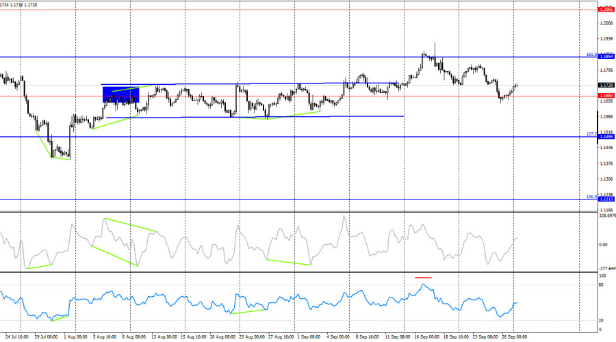This screenshot has height=342, width=616.
Task: Select the 1 Aug 00:00 time label
Action: point(74,337)
